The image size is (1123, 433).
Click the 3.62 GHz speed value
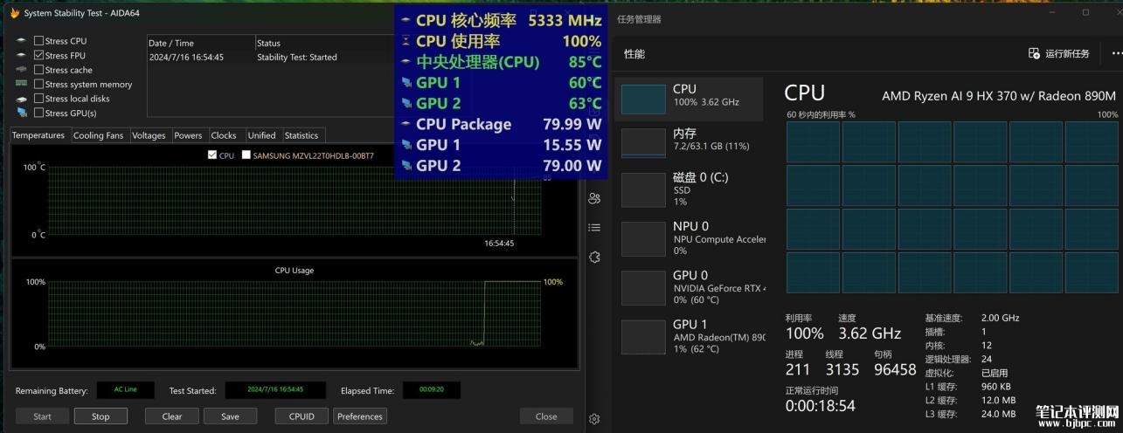tap(870, 333)
